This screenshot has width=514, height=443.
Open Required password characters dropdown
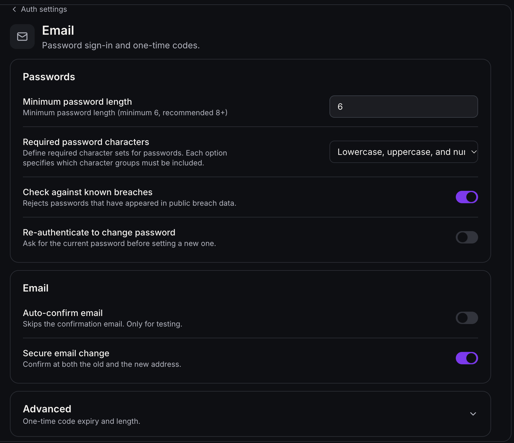tap(403, 152)
